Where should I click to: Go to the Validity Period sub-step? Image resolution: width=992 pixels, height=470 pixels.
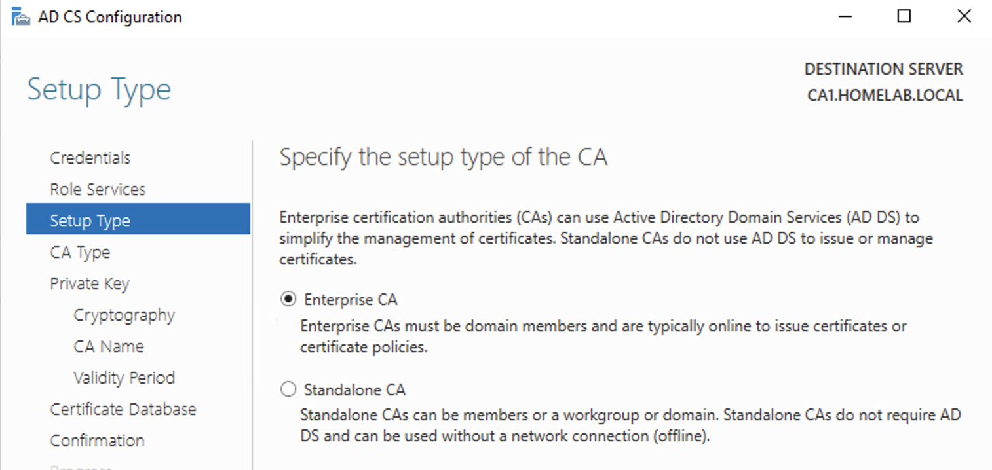click(124, 378)
